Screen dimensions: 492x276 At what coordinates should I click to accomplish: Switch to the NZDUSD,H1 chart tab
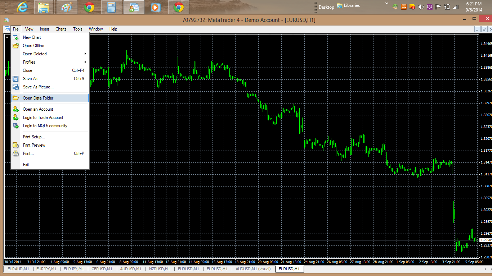pos(160,269)
